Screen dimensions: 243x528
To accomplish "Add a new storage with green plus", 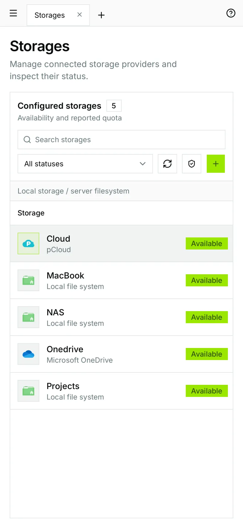I will (x=216, y=164).
